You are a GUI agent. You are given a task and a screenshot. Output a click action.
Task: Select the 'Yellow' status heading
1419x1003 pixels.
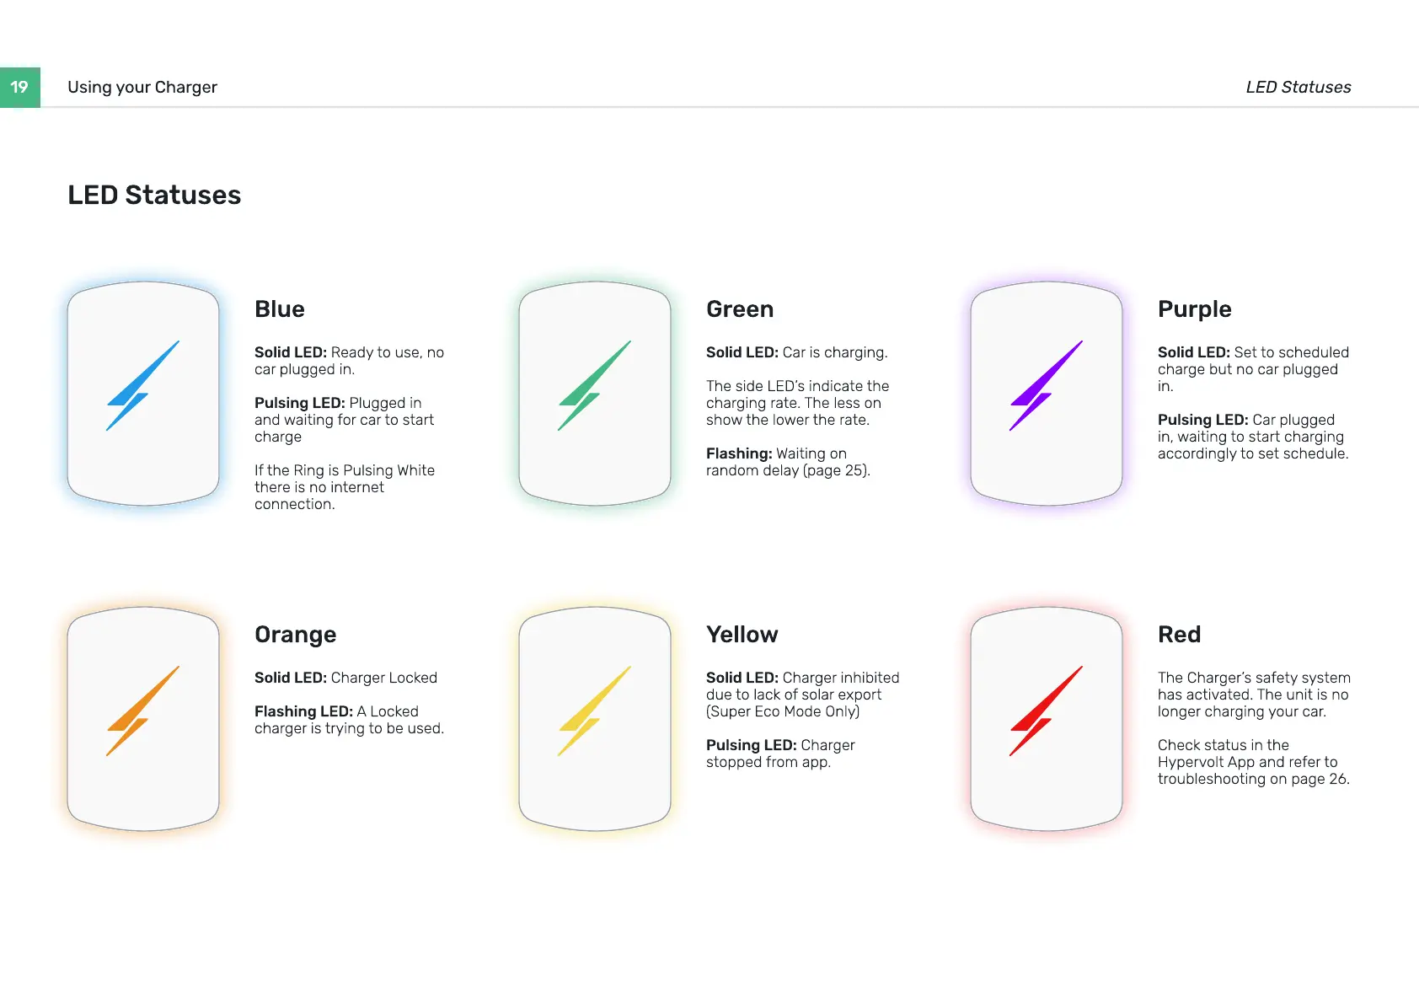point(742,634)
